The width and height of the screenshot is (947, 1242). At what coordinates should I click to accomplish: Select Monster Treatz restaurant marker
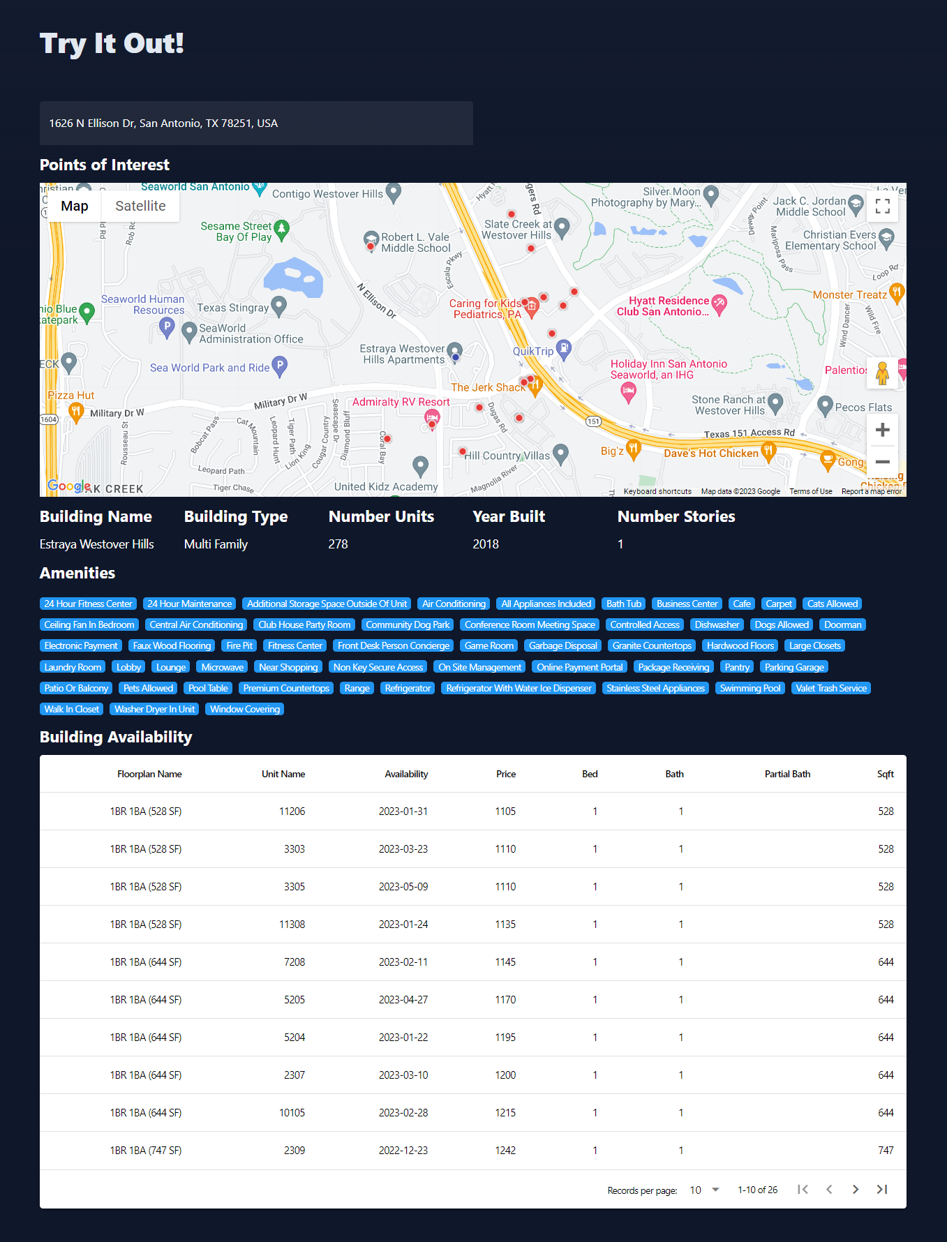897,293
